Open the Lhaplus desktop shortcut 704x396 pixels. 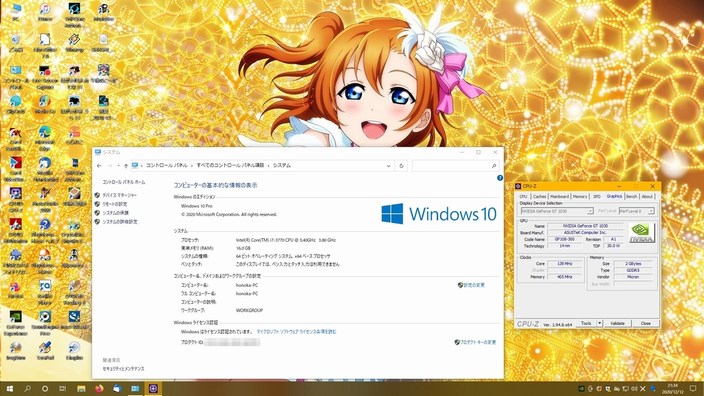75,351
